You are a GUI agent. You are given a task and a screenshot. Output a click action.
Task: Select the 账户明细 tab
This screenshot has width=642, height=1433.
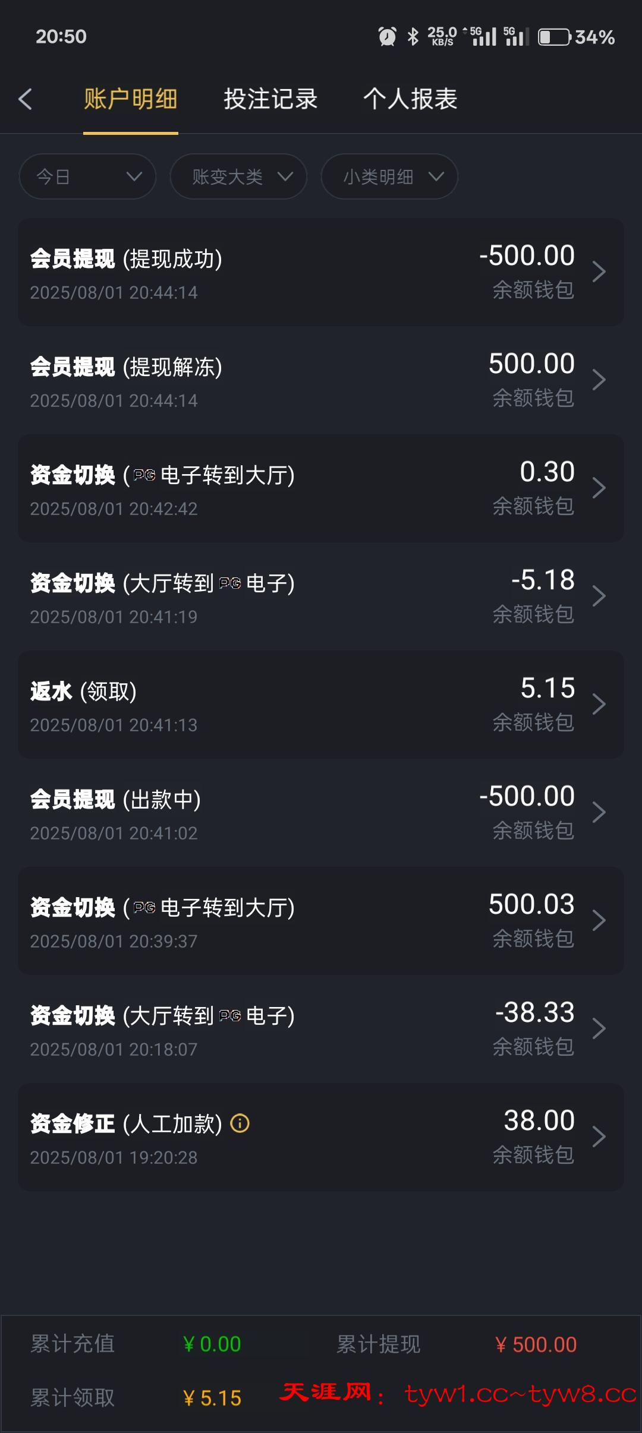pos(131,99)
